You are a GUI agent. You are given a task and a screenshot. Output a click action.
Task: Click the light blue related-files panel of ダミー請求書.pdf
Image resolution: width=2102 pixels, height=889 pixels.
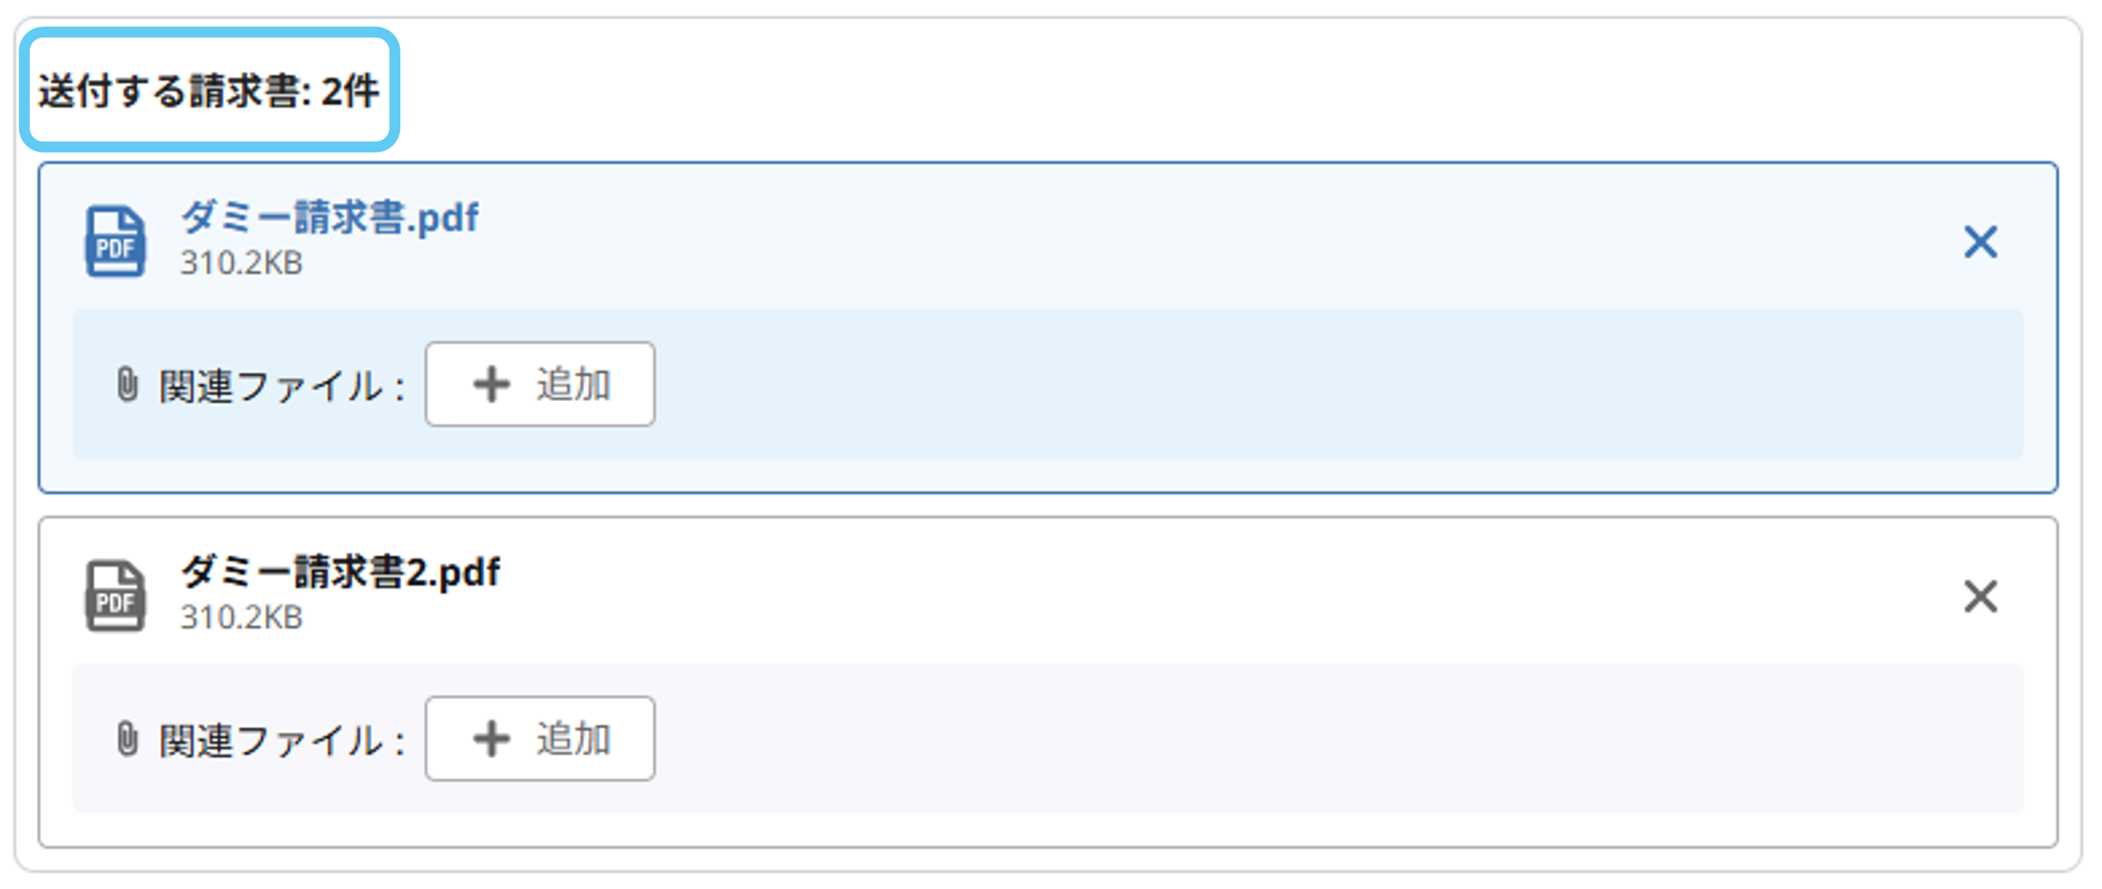click(x=1048, y=384)
